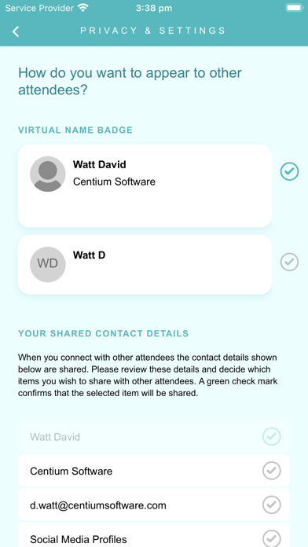Tap the Watt David shared contact row
This screenshot has height=547, width=308.
(x=154, y=436)
